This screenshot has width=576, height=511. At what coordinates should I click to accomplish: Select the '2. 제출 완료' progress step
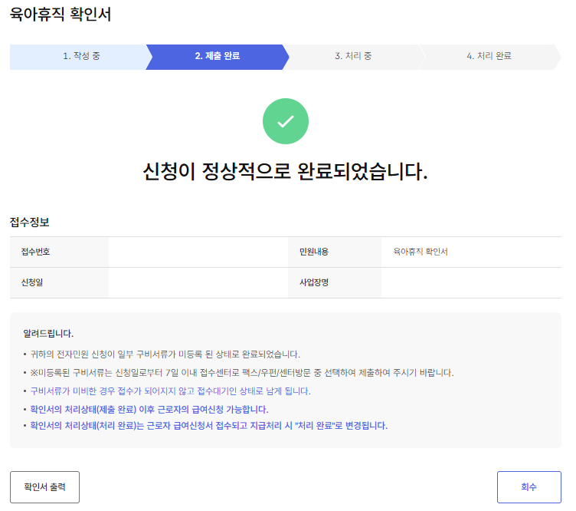[x=219, y=58]
